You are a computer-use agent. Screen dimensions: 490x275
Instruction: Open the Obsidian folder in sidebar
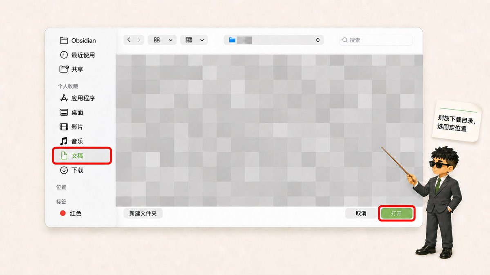[78, 40]
